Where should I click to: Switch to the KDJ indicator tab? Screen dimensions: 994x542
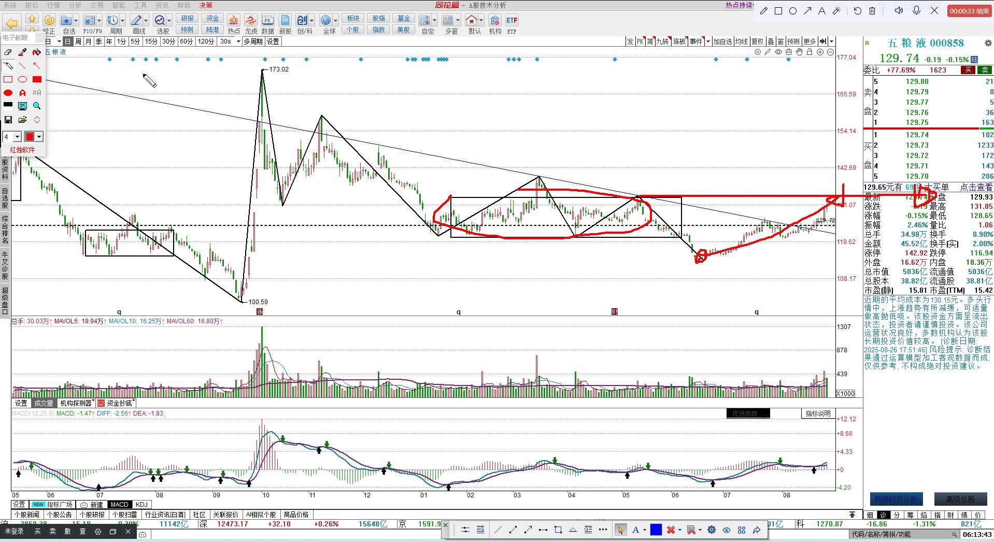(141, 504)
